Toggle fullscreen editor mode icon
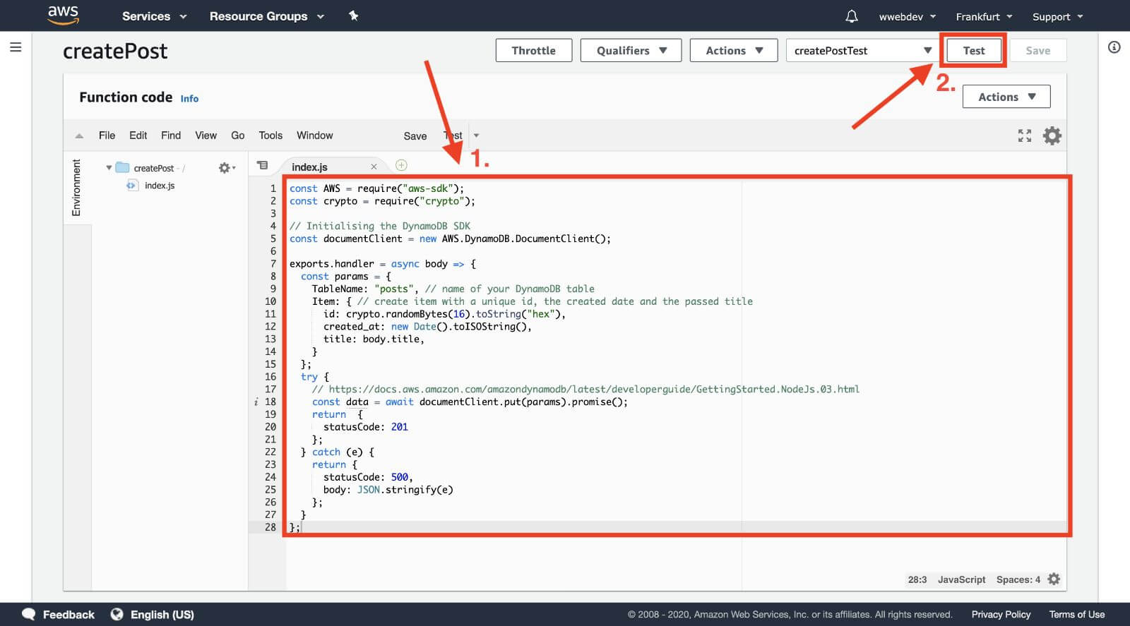The height and width of the screenshot is (626, 1130). point(1025,136)
